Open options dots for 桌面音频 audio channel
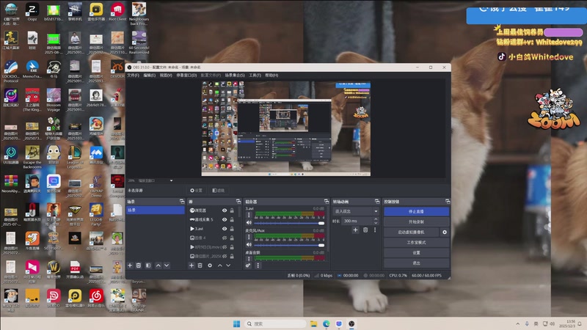This screenshot has height=330, width=587. [x=249, y=259]
